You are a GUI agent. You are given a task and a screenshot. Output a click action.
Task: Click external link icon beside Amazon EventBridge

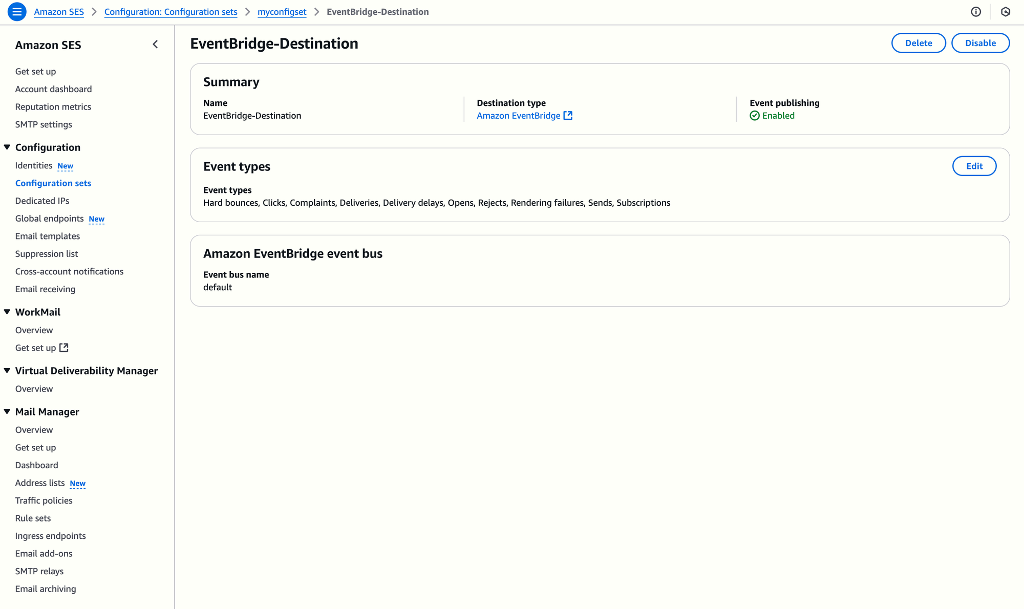pyautogui.click(x=568, y=116)
